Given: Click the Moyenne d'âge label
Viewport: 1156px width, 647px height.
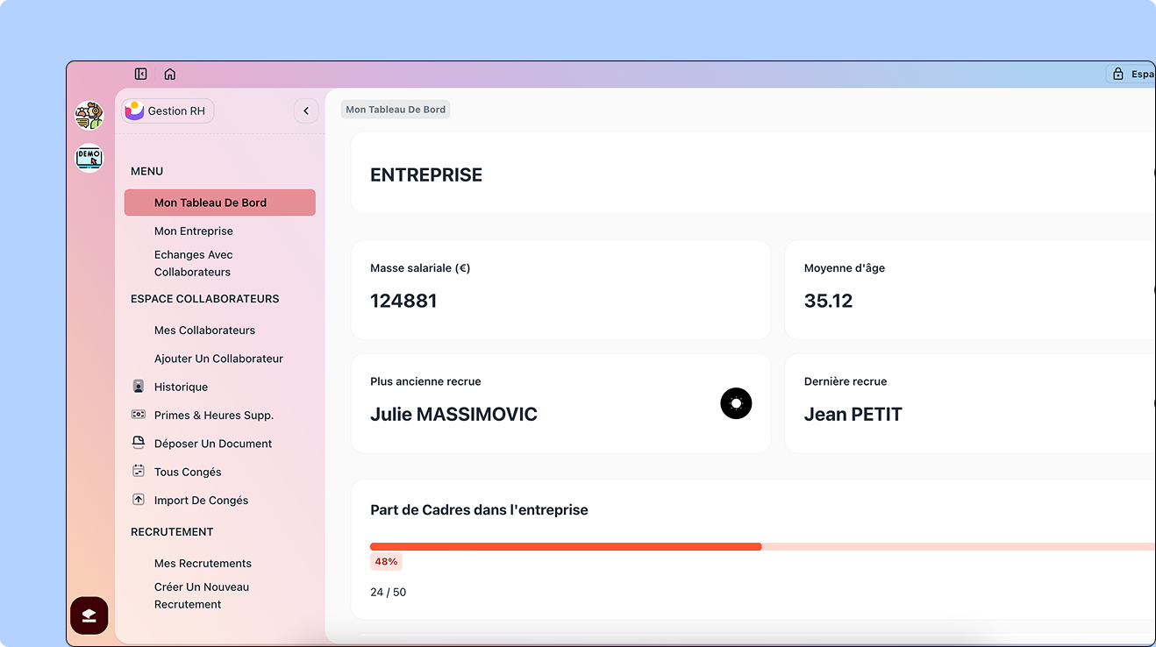Looking at the screenshot, I should point(844,268).
